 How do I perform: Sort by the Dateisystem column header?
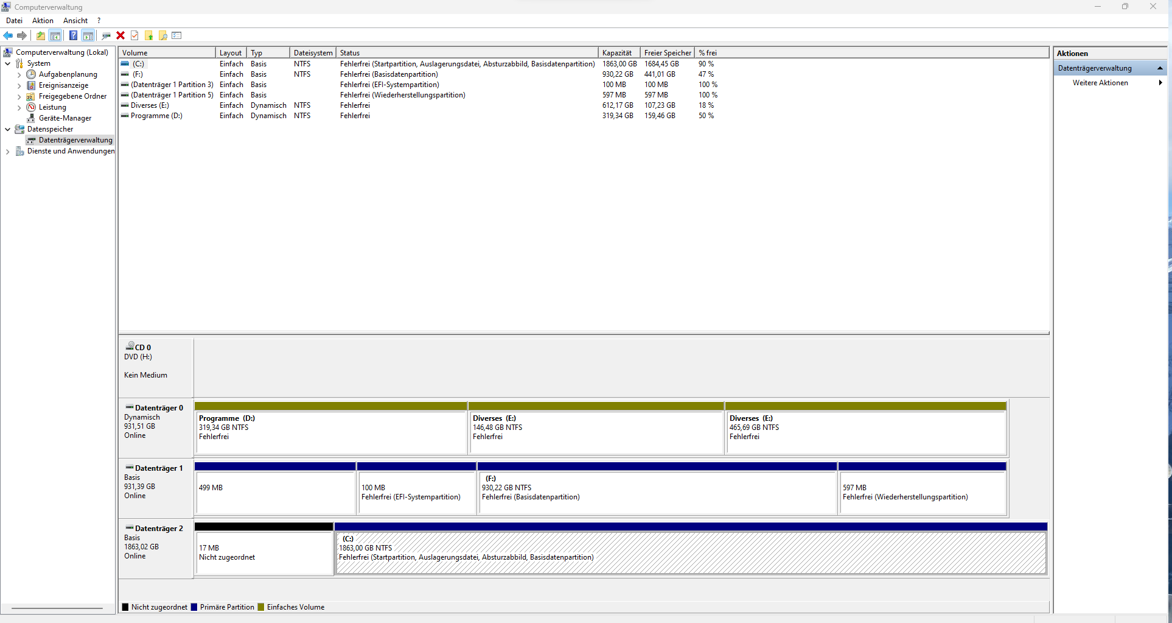coord(313,53)
